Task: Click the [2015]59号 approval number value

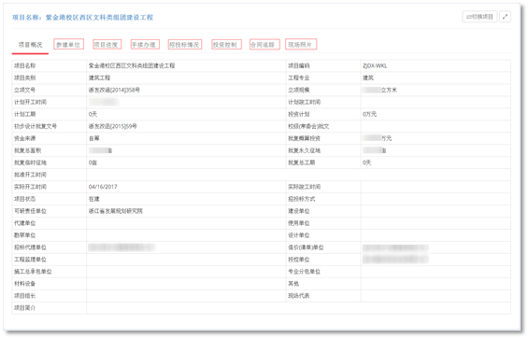Action: (x=113, y=126)
